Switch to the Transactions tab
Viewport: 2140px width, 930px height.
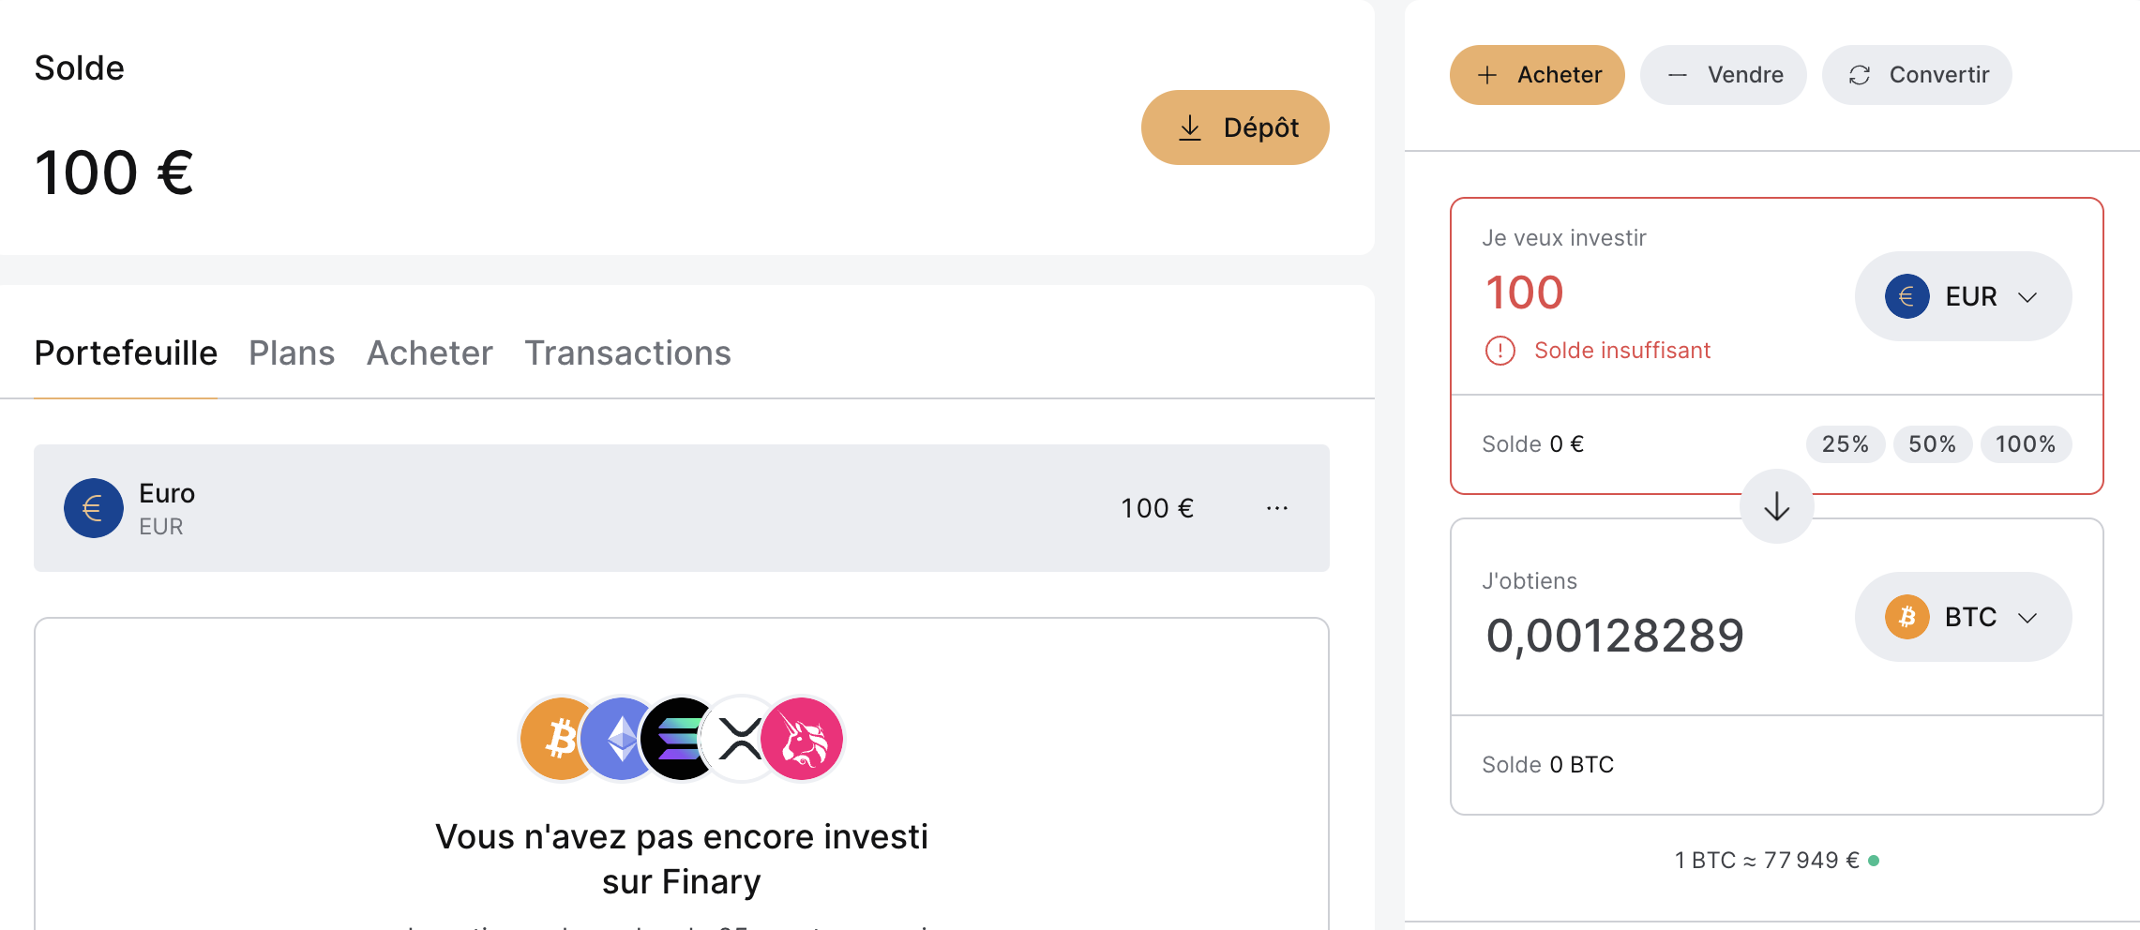tap(627, 353)
